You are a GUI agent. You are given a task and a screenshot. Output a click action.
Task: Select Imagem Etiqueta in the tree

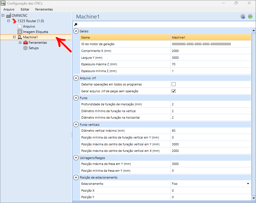pyautogui.click(x=36, y=32)
